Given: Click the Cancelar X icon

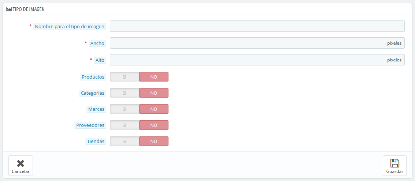Looking at the screenshot, I should pyautogui.click(x=21, y=163).
